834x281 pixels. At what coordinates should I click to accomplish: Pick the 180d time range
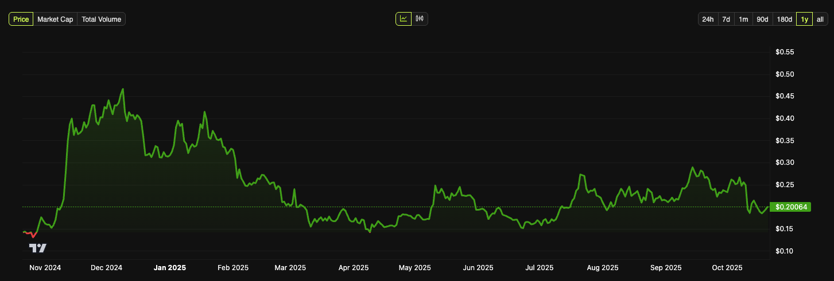click(785, 19)
